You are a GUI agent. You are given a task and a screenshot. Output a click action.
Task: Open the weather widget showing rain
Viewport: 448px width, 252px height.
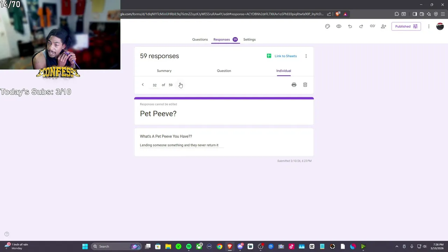pos(16,246)
